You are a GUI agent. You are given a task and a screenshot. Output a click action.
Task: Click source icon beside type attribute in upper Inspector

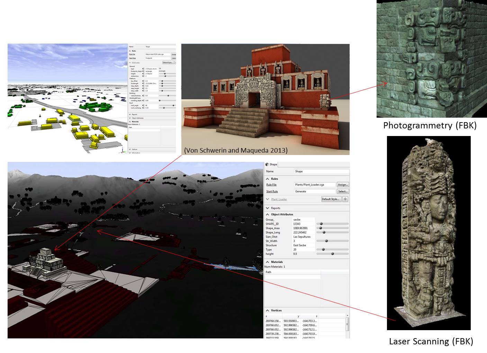tap(143, 69)
